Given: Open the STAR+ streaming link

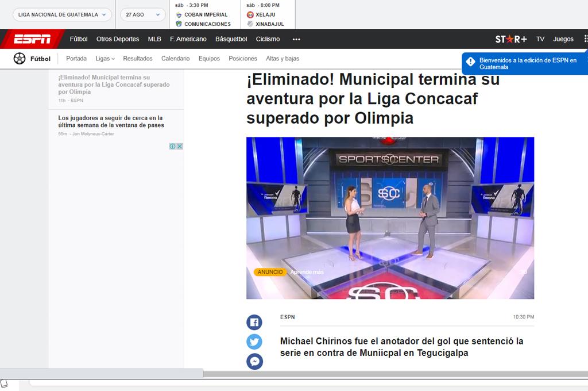Looking at the screenshot, I should (510, 39).
